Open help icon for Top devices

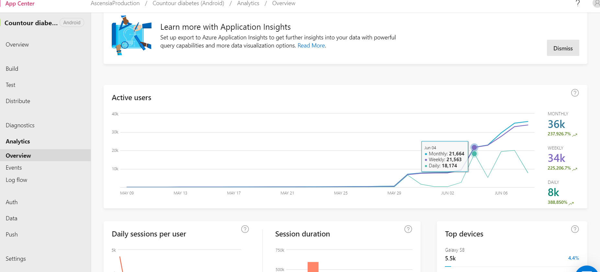575,229
